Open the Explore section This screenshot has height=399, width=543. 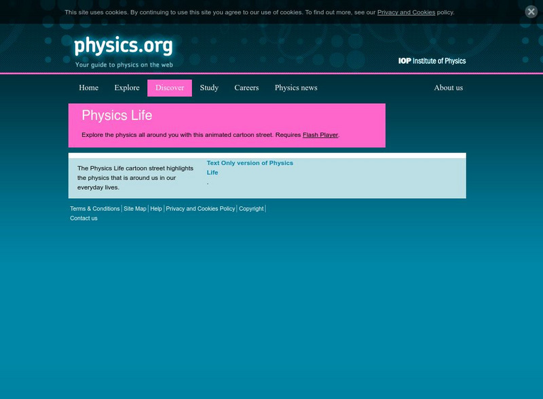pyautogui.click(x=125, y=88)
